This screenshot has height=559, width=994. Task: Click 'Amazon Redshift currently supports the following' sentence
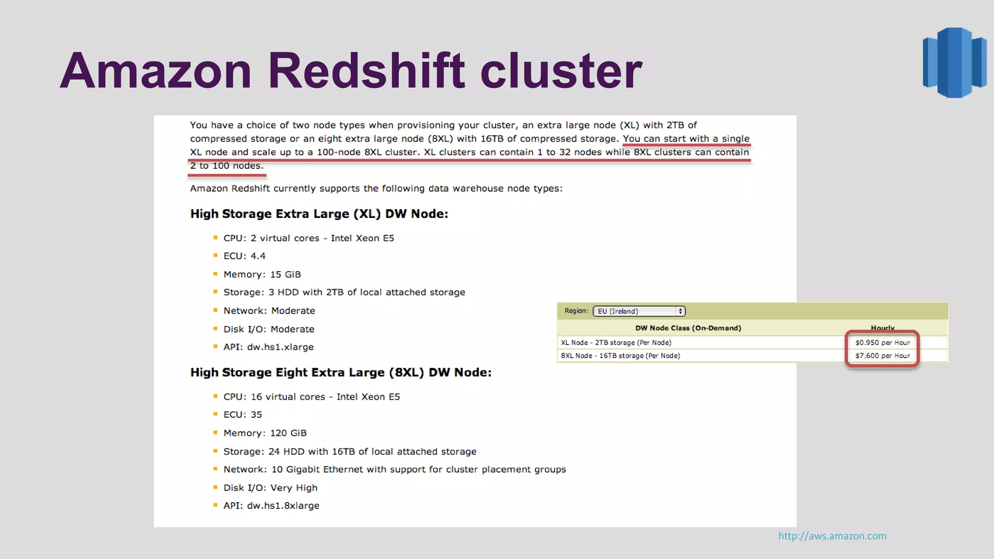point(376,189)
